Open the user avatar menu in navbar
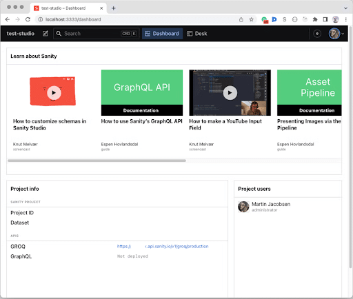 [x=336, y=34]
